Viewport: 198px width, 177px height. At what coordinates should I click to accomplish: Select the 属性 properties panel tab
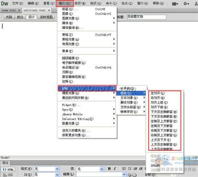click(5, 163)
